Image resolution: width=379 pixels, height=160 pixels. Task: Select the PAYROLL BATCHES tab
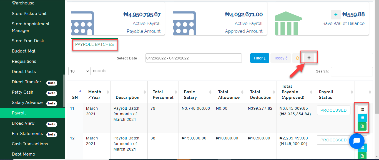click(94, 44)
